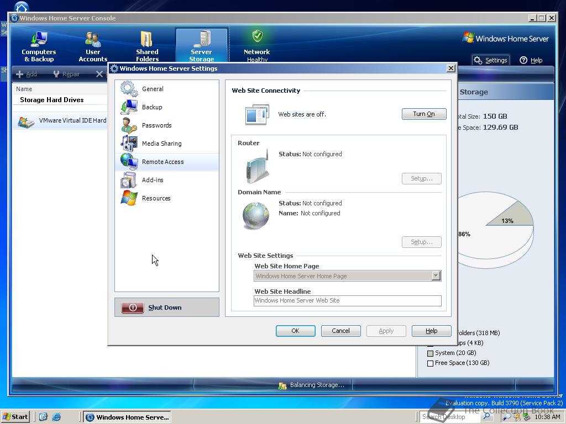Launch Internet Explorer from quick launch
This screenshot has height=424, width=566.
(56, 417)
